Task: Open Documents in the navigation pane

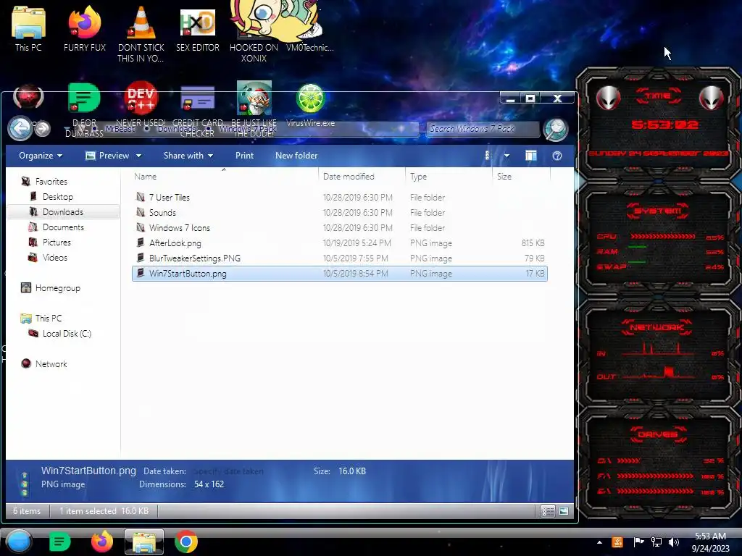Action: coord(63,227)
